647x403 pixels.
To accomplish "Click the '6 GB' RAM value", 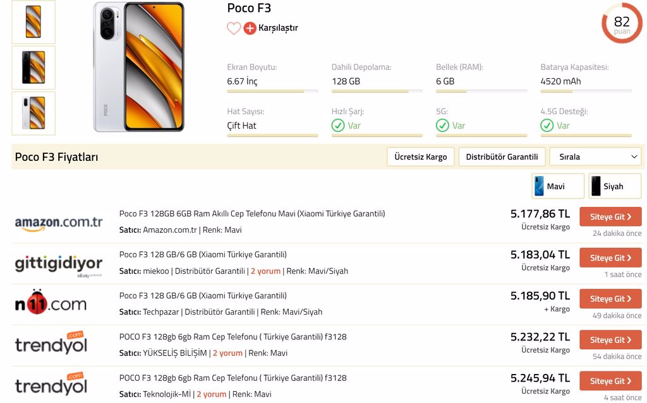I will [x=445, y=81].
